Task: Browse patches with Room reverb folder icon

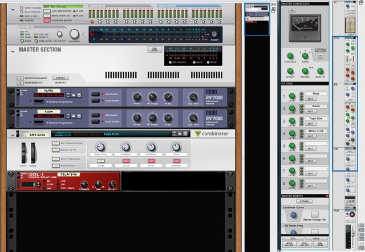Action: click(x=74, y=116)
